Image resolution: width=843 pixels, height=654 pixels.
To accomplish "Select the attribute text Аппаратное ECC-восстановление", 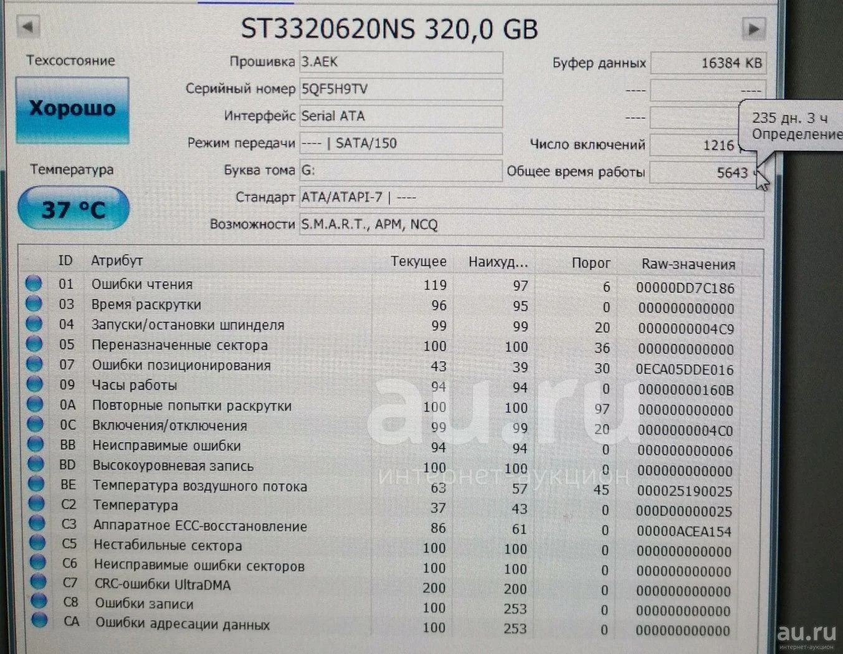I will (200, 526).
